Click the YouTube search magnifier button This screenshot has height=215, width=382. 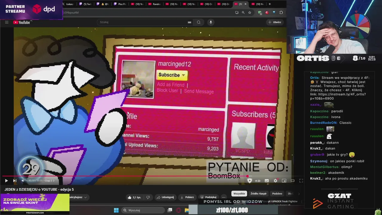[198, 22]
